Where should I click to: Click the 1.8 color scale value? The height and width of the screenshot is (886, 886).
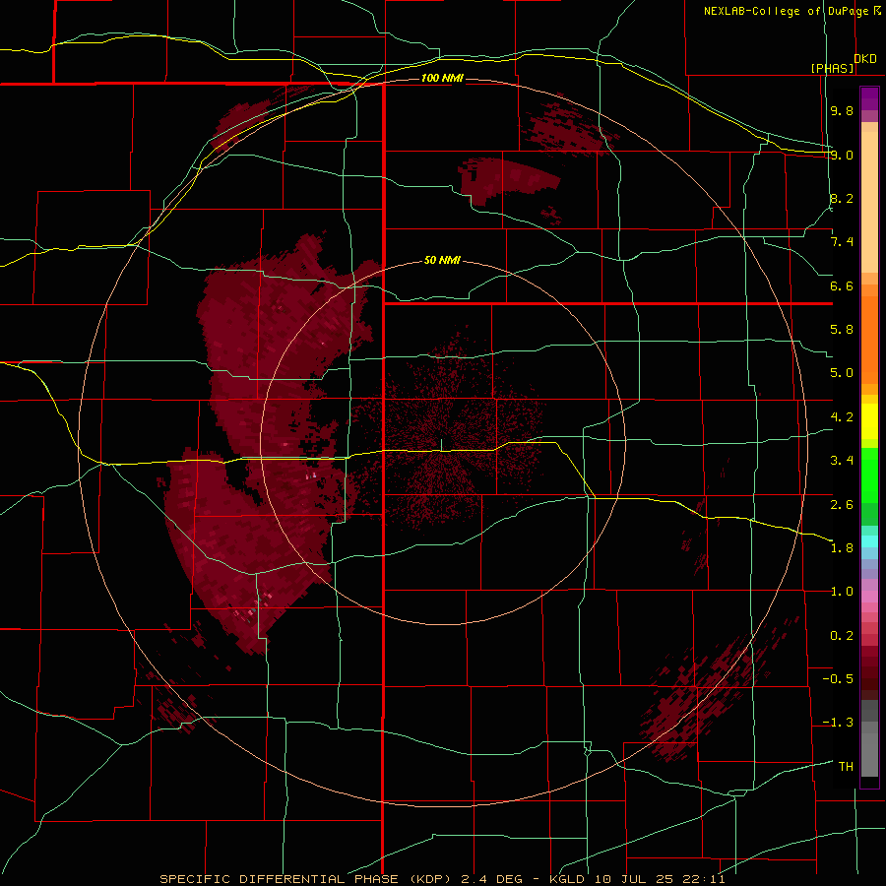click(x=842, y=548)
